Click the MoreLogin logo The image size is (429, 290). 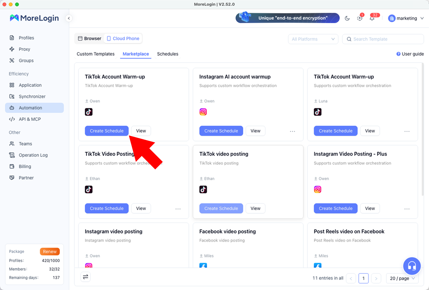(x=34, y=18)
